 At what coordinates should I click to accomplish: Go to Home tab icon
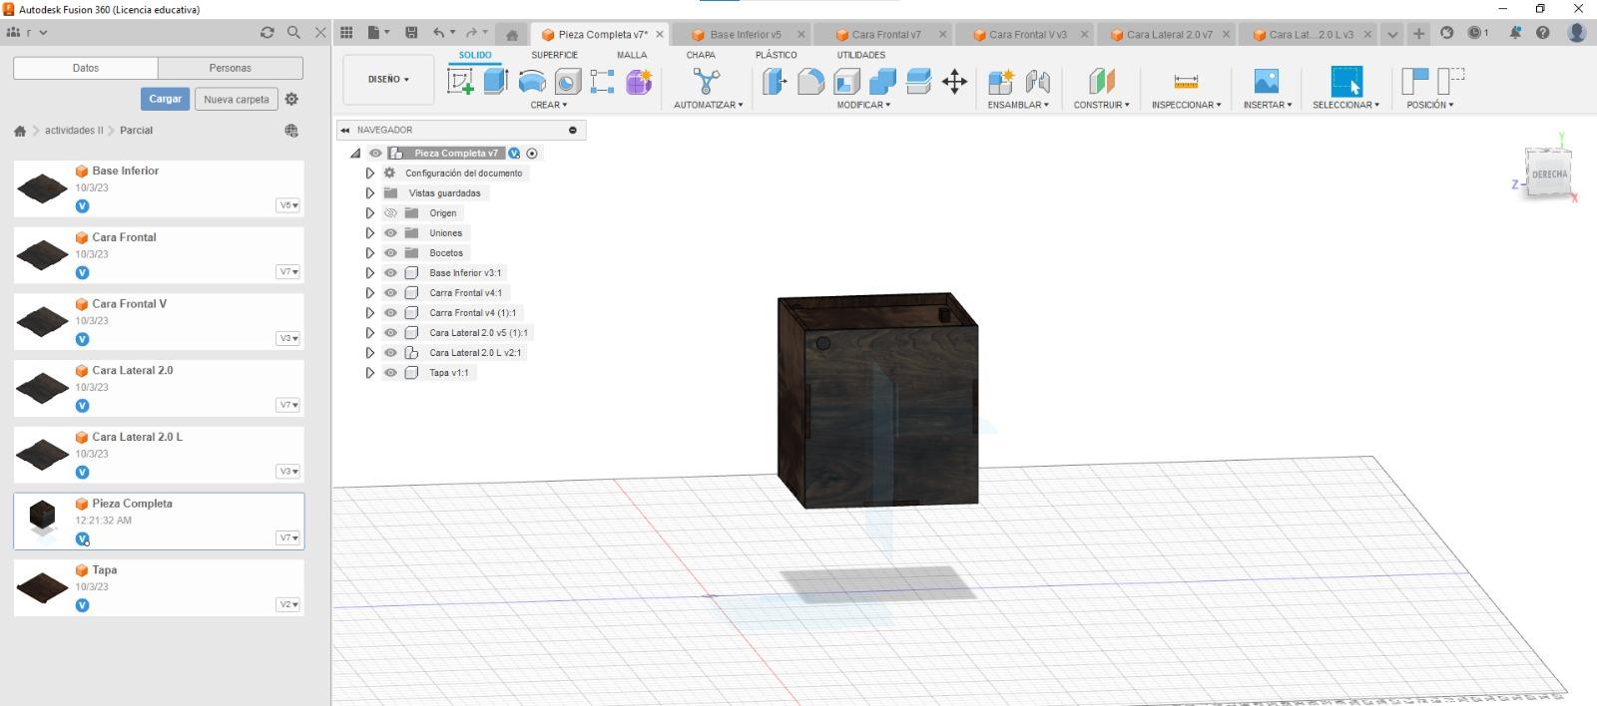pos(512,34)
